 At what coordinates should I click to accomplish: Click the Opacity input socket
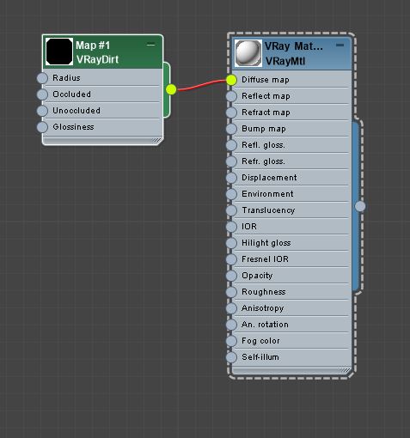[231, 276]
